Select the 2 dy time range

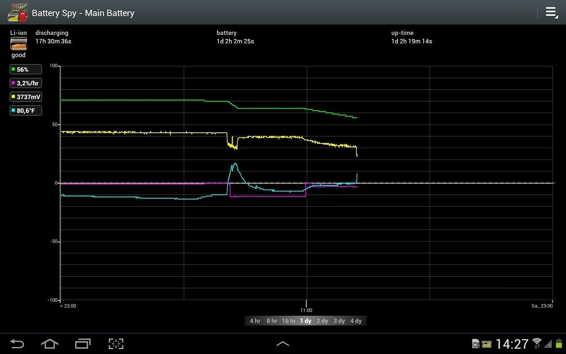[322, 321]
